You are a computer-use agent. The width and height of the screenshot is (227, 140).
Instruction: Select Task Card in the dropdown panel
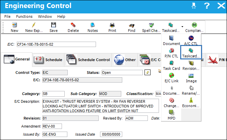coord(171,65)
